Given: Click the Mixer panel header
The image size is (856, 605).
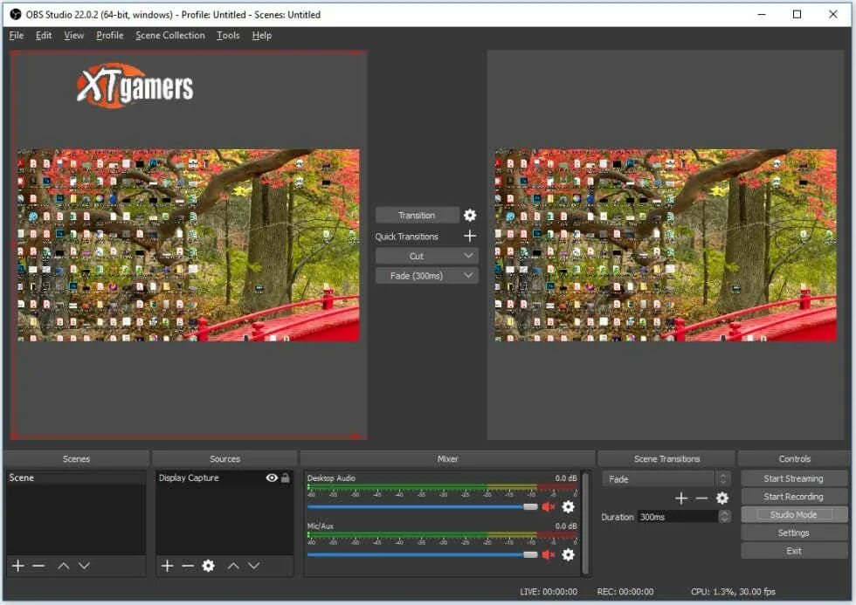Looking at the screenshot, I should (x=447, y=459).
